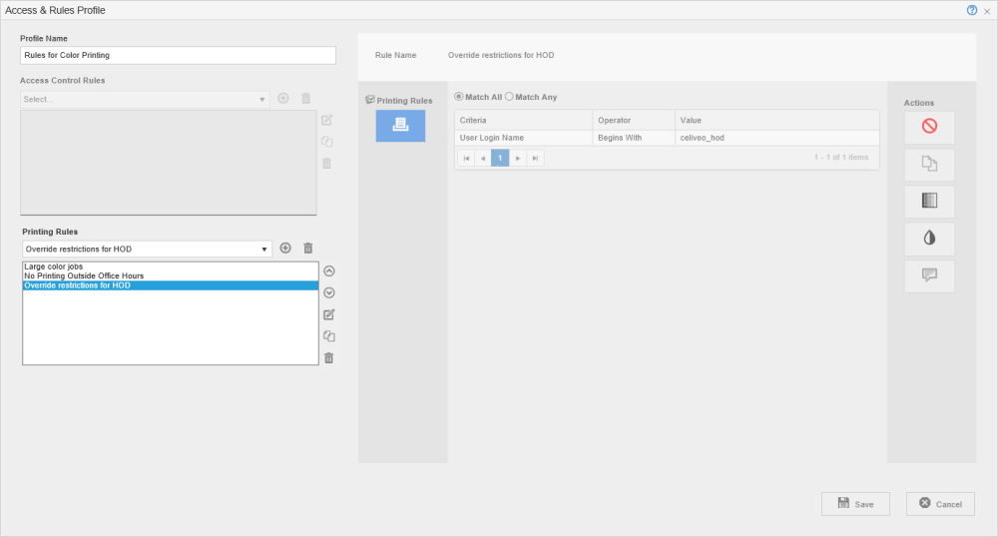Image resolution: width=998 pixels, height=537 pixels.
Task: Click User Login Name criteria cell
Action: (x=523, y=138)
